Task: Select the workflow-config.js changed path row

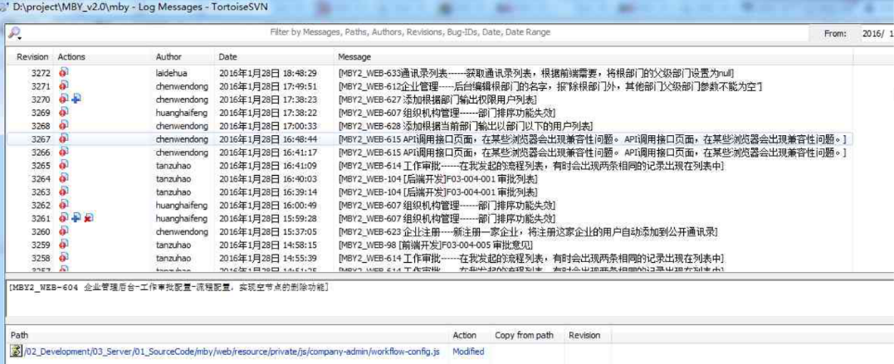Action: pyautogui.click(x=232, y=352)
